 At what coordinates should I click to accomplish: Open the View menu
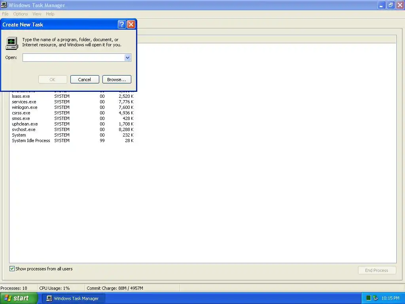point(37,14)
